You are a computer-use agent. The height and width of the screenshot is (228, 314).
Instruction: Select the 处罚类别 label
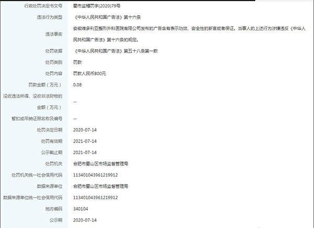click(x=54, y=62)
